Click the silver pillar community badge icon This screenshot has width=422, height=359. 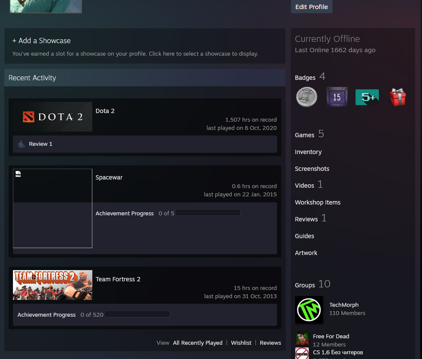[306, 97]
